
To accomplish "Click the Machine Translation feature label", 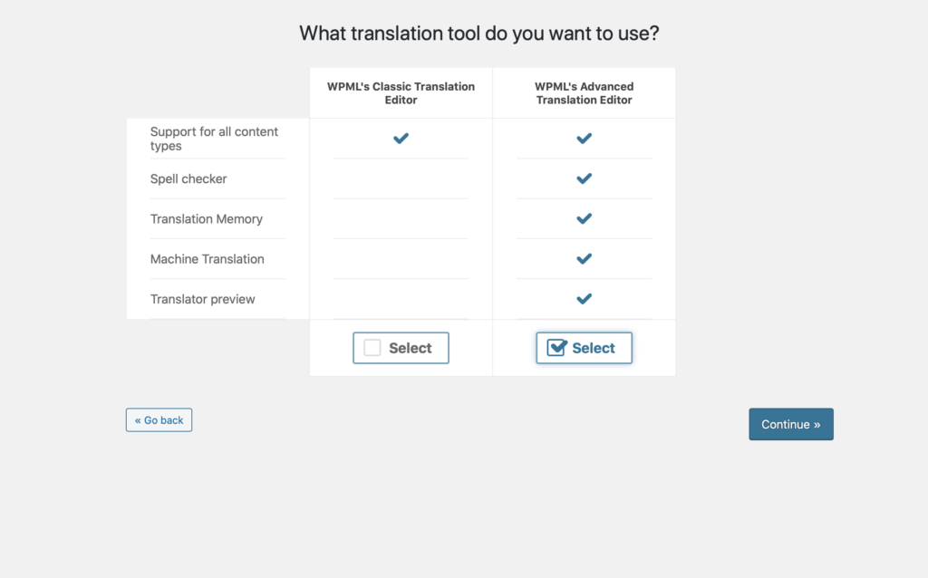I will pyautogui.click(x=208, y=259).
